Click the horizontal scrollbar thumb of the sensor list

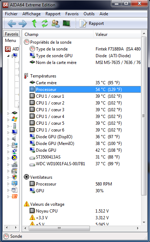click(x=59, y=228)
